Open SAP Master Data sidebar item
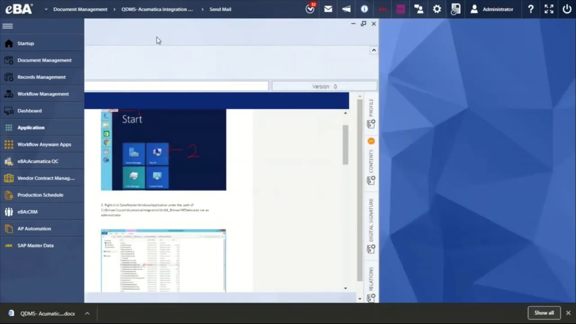The width and height of the screenshot is (576, 324). pyautogui.click(x=42, y=245)
